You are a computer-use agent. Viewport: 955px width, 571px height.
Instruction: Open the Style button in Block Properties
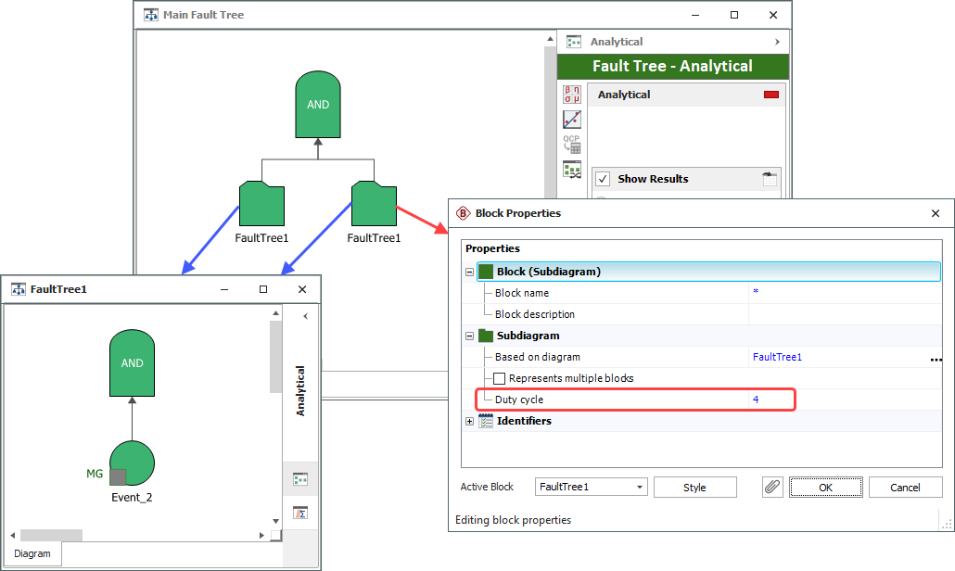coord(694,488)
